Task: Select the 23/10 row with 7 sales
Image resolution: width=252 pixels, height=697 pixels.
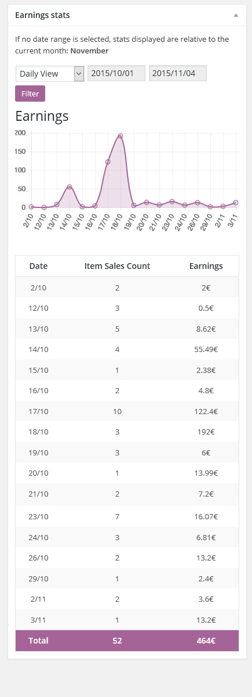Action: 127,515
